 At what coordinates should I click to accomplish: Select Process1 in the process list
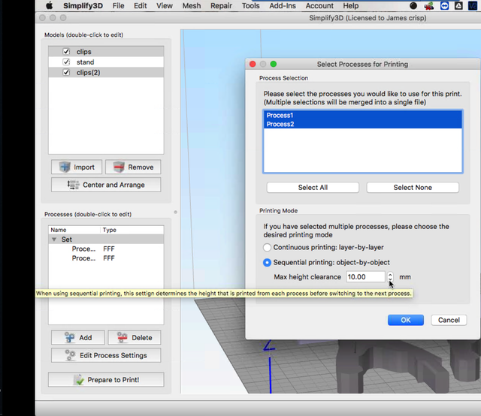click(x=362, y=116)
